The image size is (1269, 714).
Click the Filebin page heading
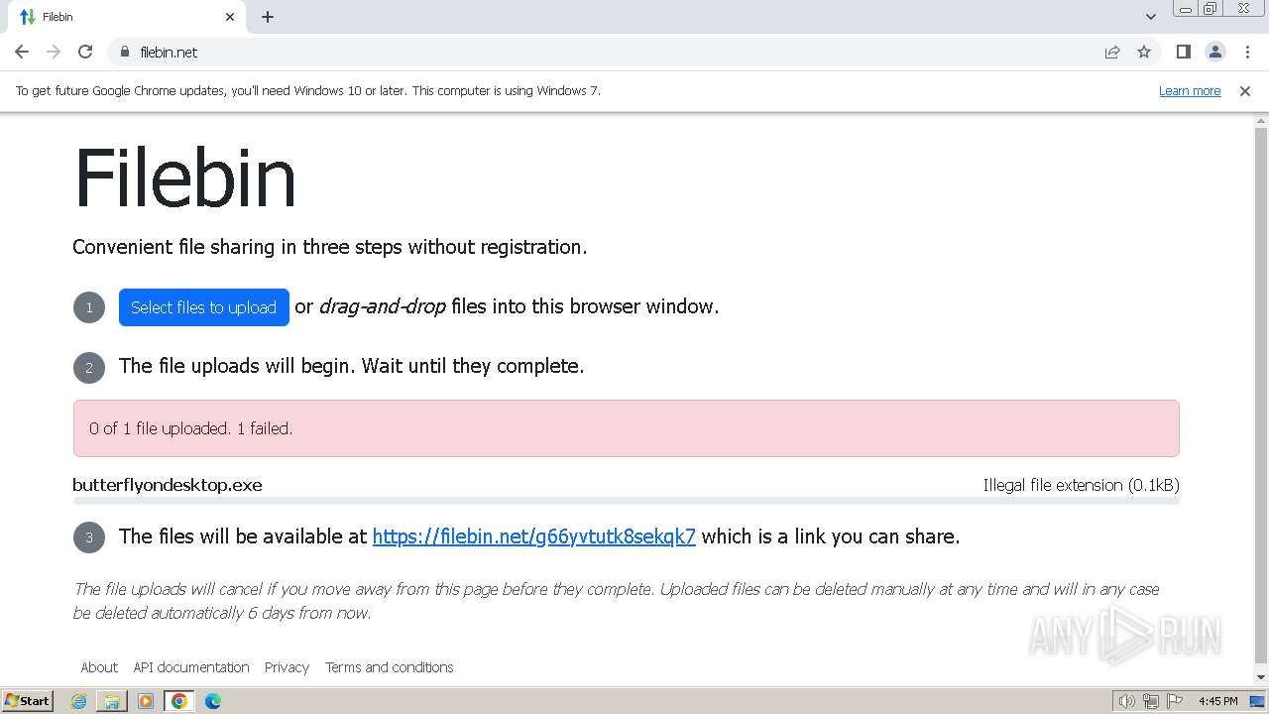point(184,178)
